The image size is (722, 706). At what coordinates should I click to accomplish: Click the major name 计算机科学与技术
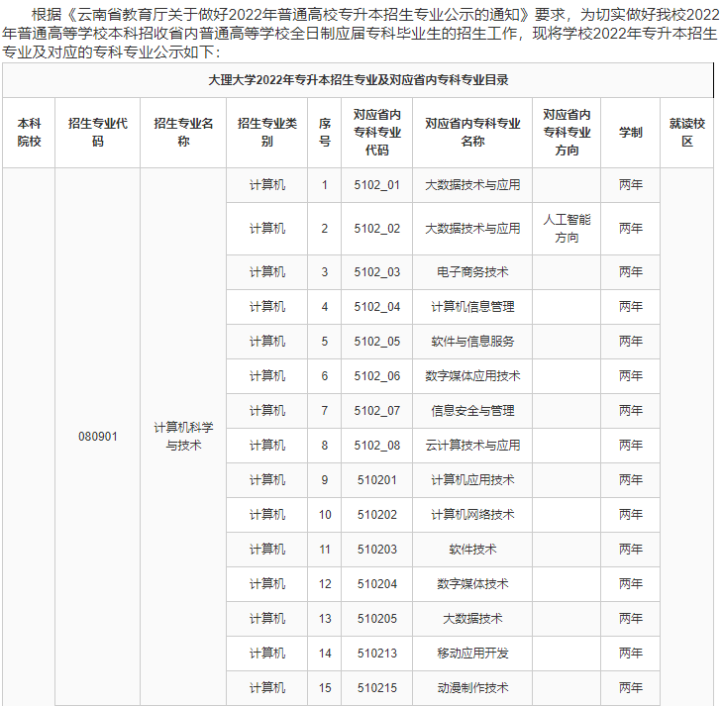click(x=183, y=437)
